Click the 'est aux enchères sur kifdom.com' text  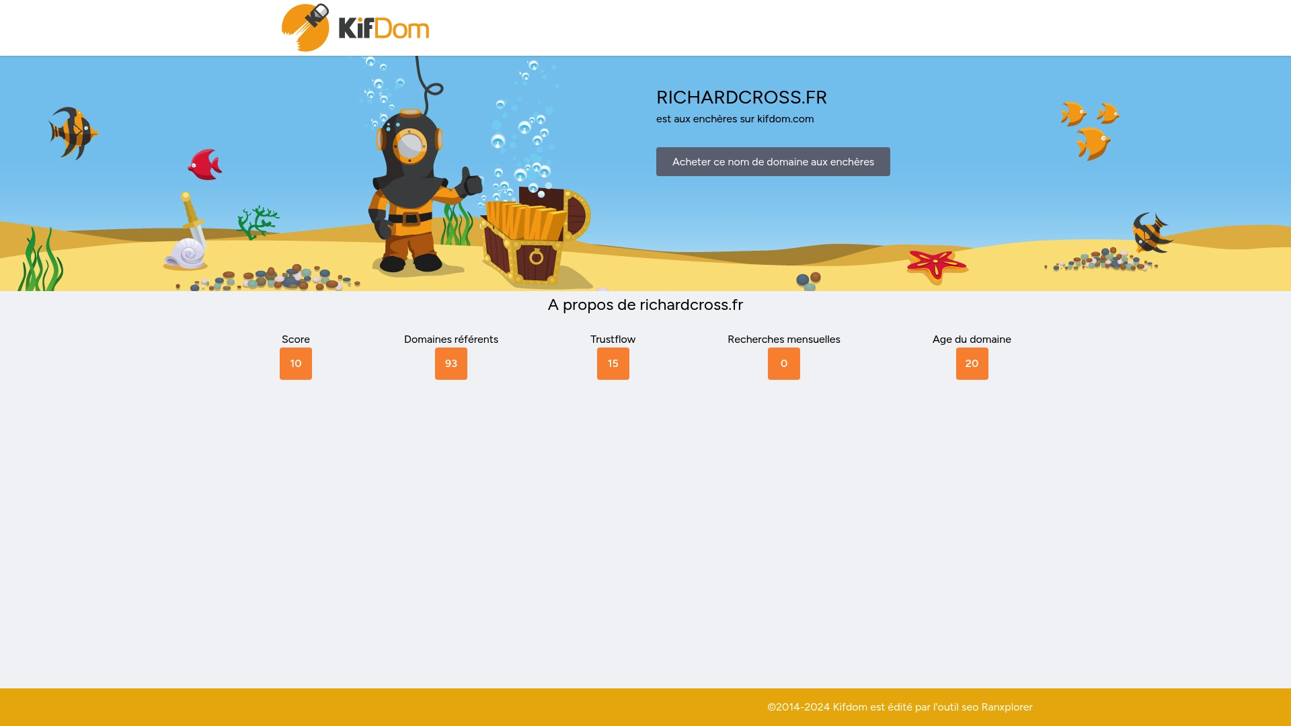(x=734, y=119)
